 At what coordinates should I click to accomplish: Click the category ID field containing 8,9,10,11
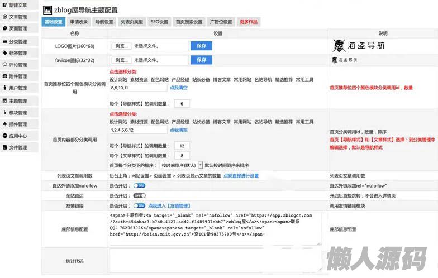tap(139, 88)
